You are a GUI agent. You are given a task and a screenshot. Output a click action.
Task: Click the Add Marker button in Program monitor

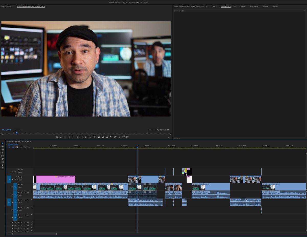[x=65, y=137]
